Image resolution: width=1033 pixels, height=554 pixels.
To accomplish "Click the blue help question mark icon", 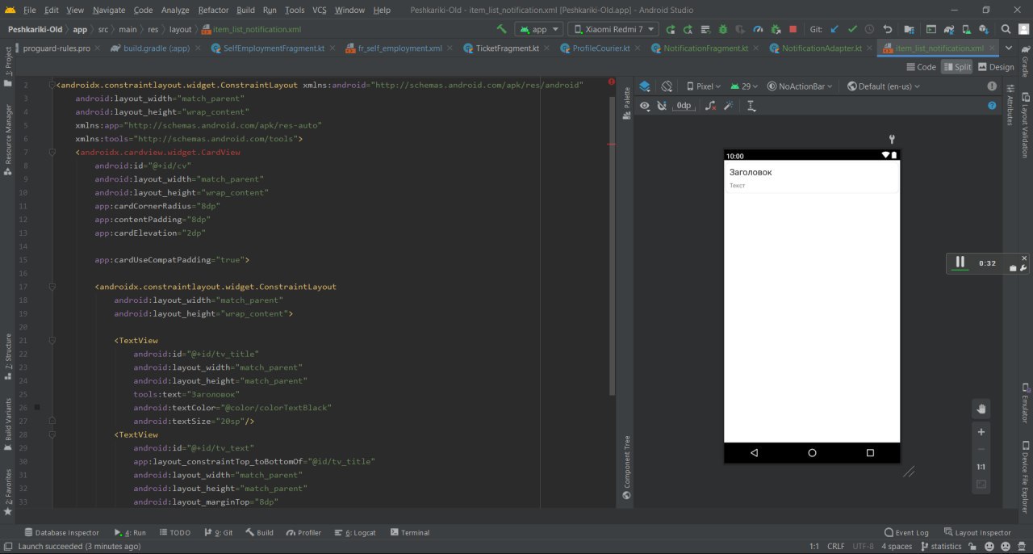I will (992, 106).
